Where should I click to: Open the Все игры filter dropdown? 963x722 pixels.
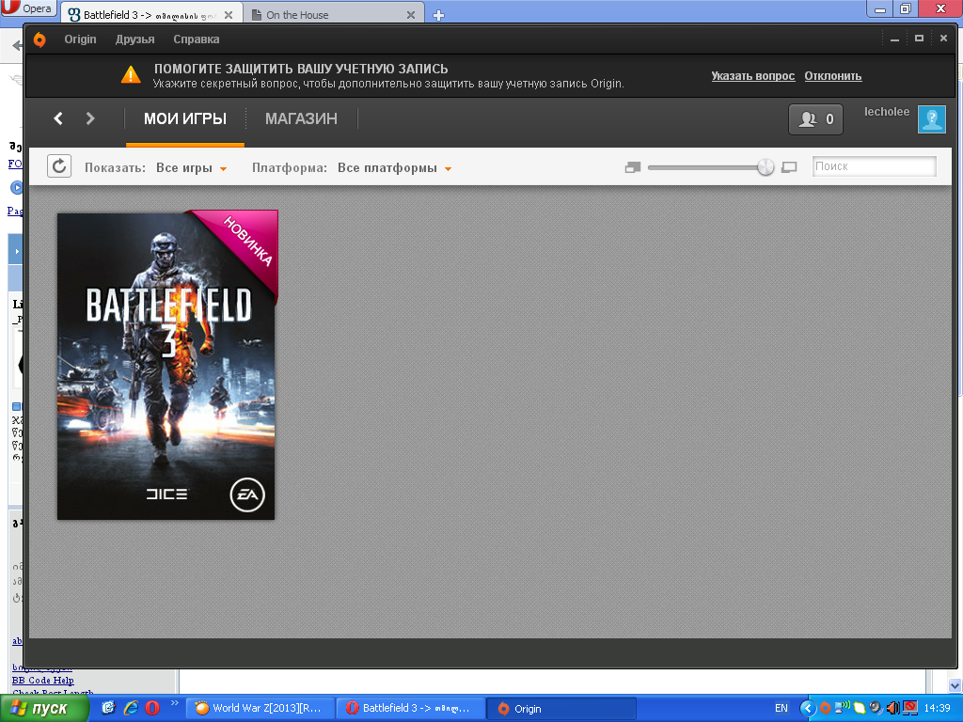click(192, 168)
